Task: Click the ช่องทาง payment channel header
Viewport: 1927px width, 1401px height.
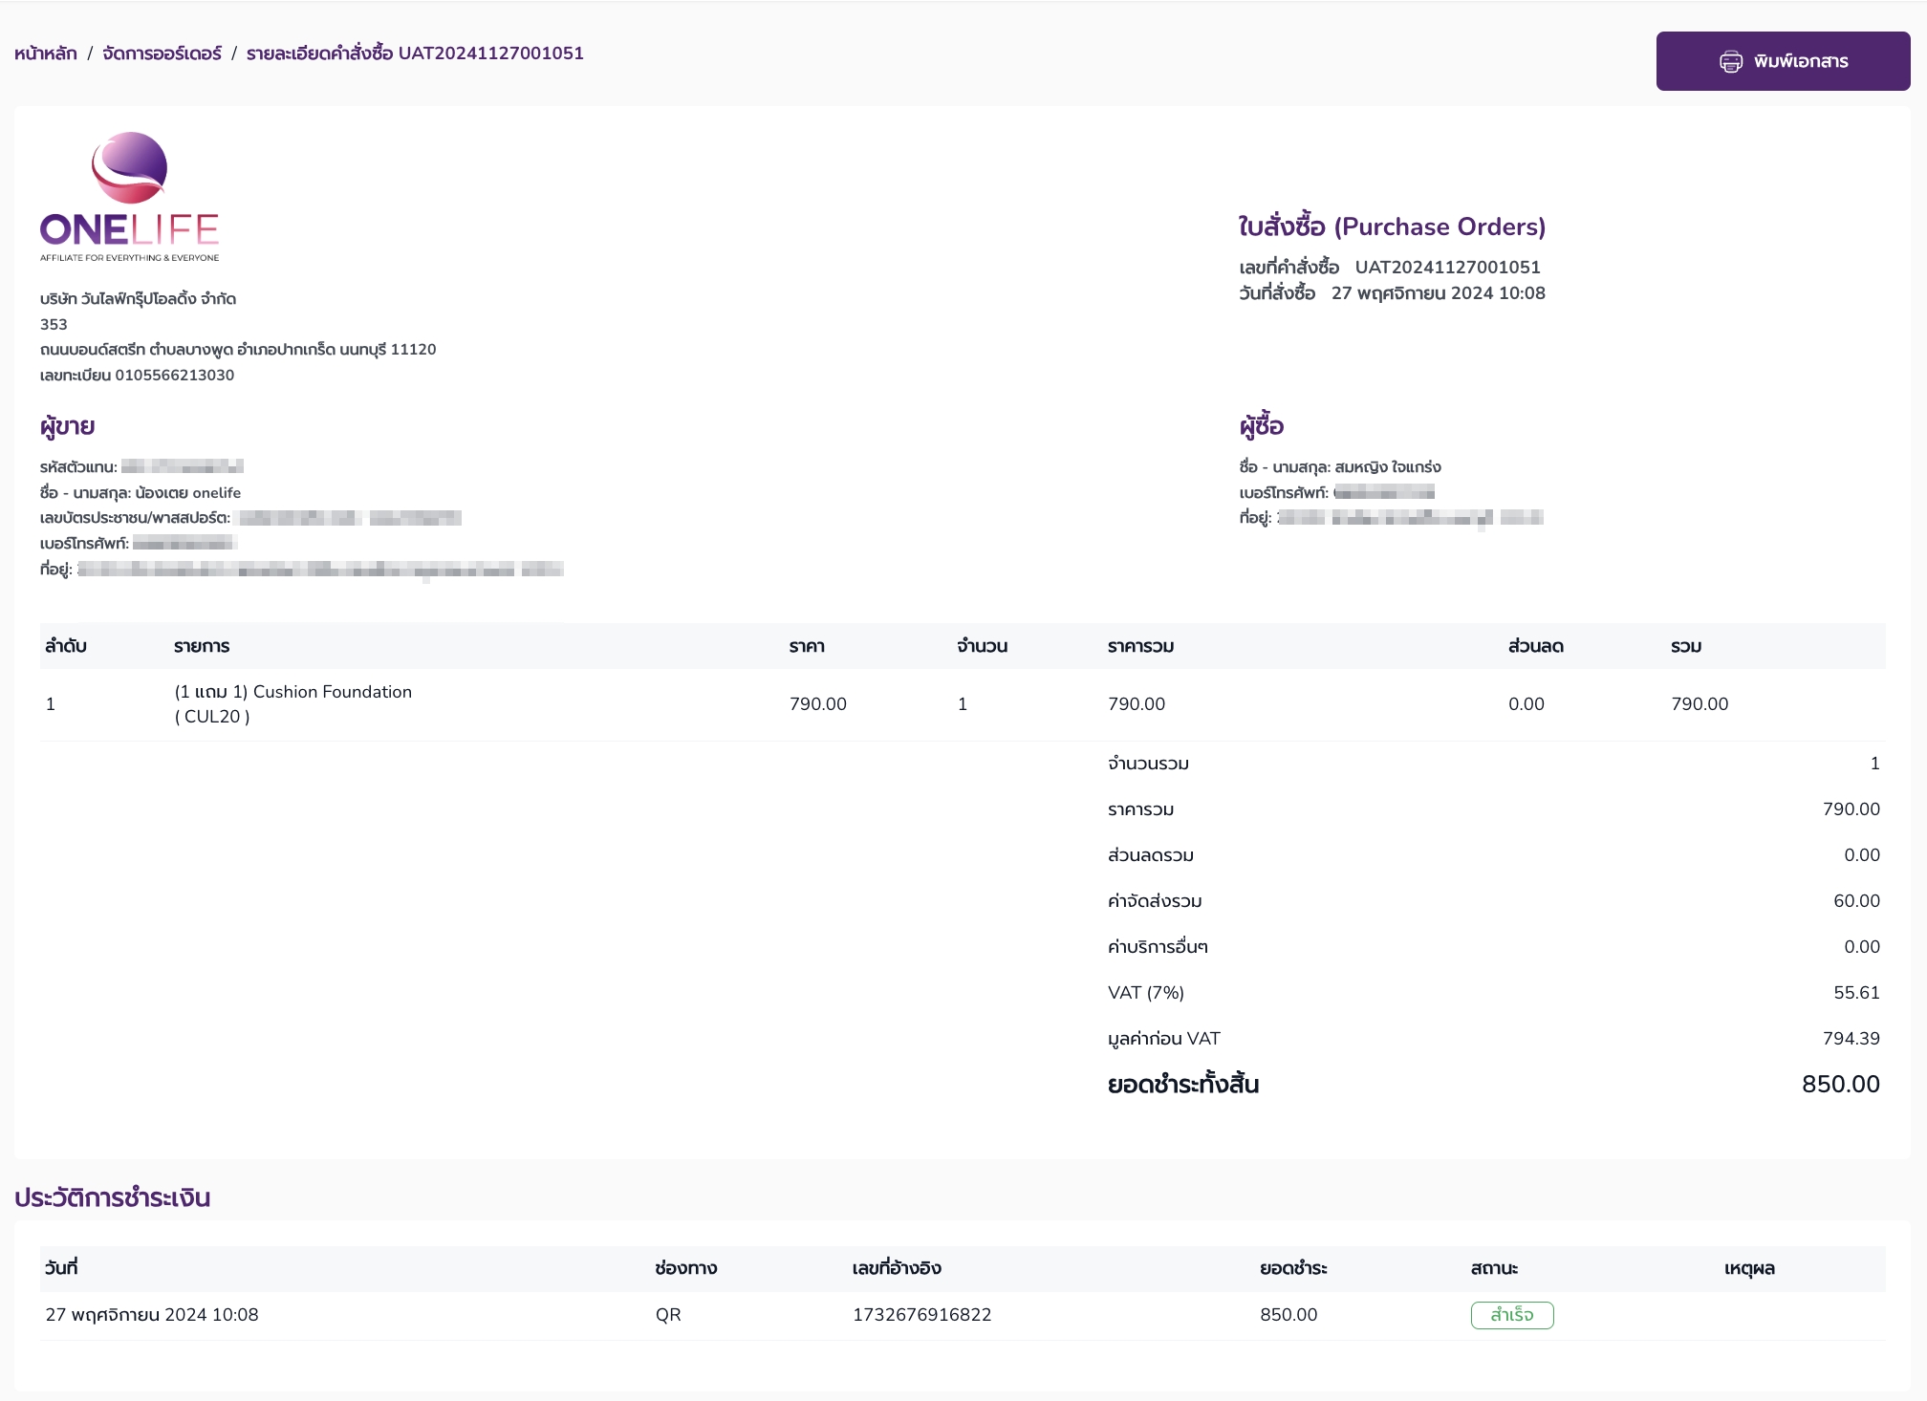Action: [x=685, y=1269]
